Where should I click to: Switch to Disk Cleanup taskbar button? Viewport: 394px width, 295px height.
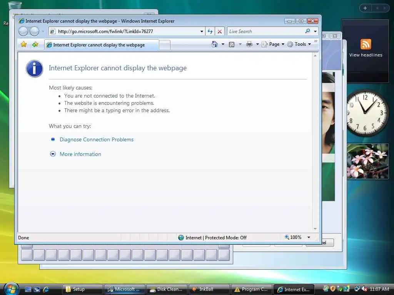[x=167, y=289]
